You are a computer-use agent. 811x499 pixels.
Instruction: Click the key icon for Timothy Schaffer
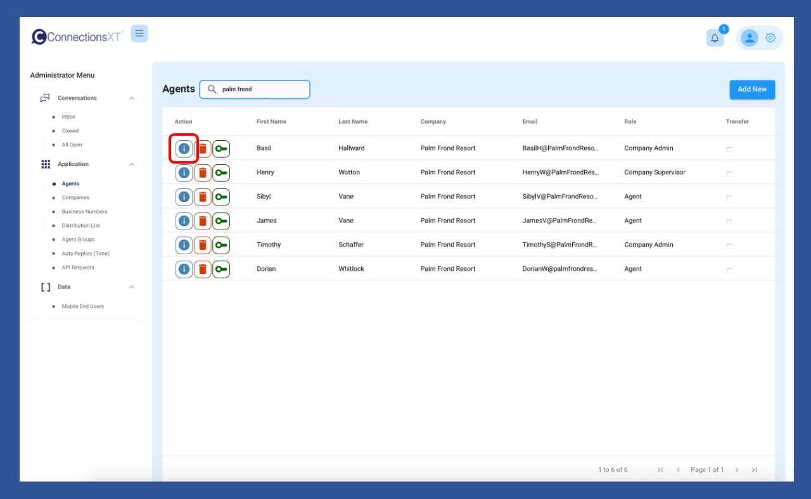(221, 245)
